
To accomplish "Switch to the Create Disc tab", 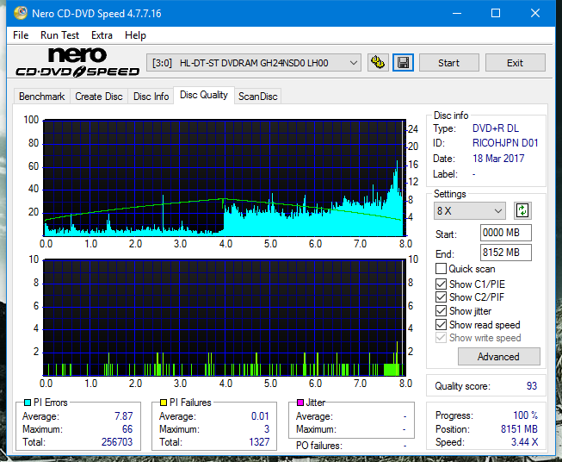I will pyautogui.click(x=99, y=97).
